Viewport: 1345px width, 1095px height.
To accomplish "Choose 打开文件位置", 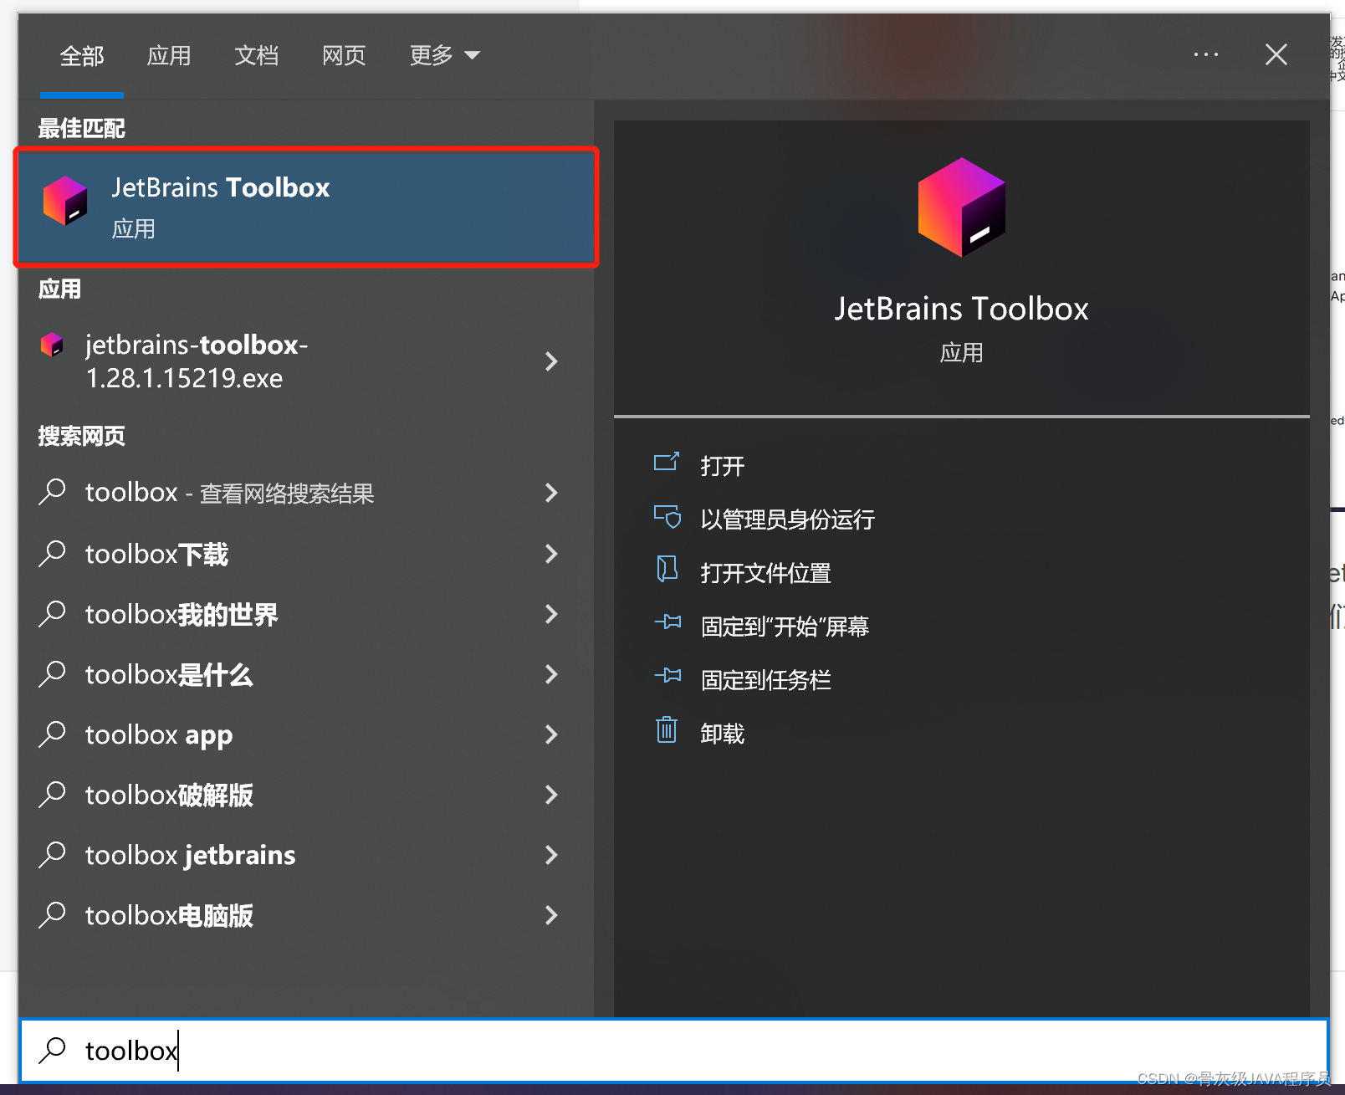I will coord(766,573).
